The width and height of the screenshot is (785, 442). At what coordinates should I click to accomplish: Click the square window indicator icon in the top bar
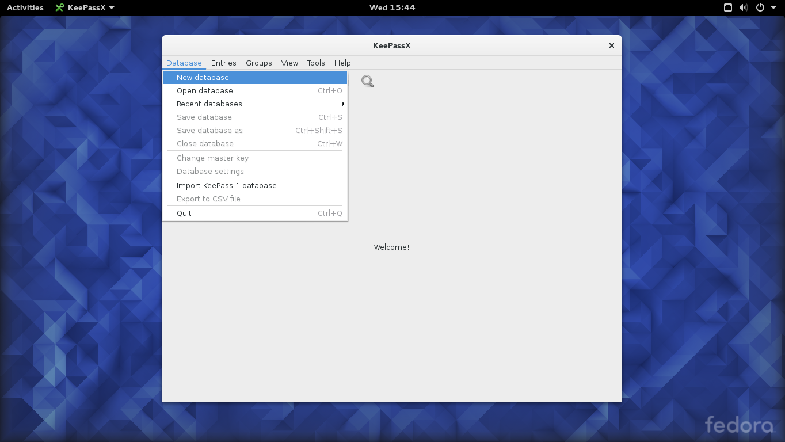pos(728,7)
